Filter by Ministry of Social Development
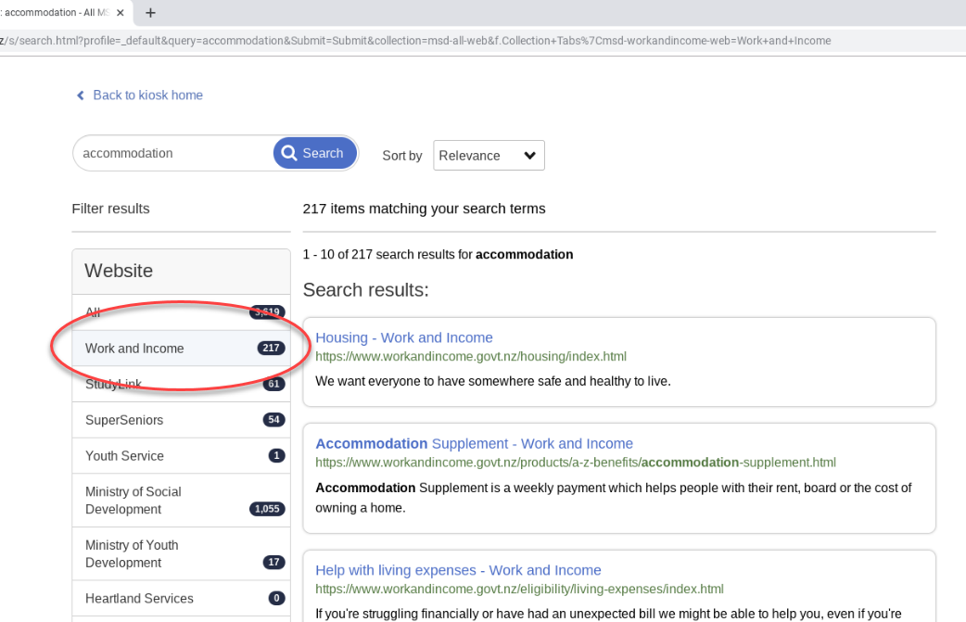The width and height of the screenshot is (966, 622). click(181, 500)
